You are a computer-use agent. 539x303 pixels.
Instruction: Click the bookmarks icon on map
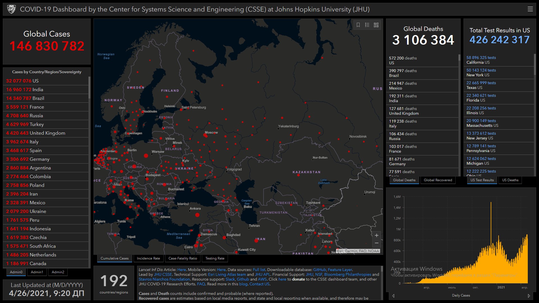[x=358, y=25]
